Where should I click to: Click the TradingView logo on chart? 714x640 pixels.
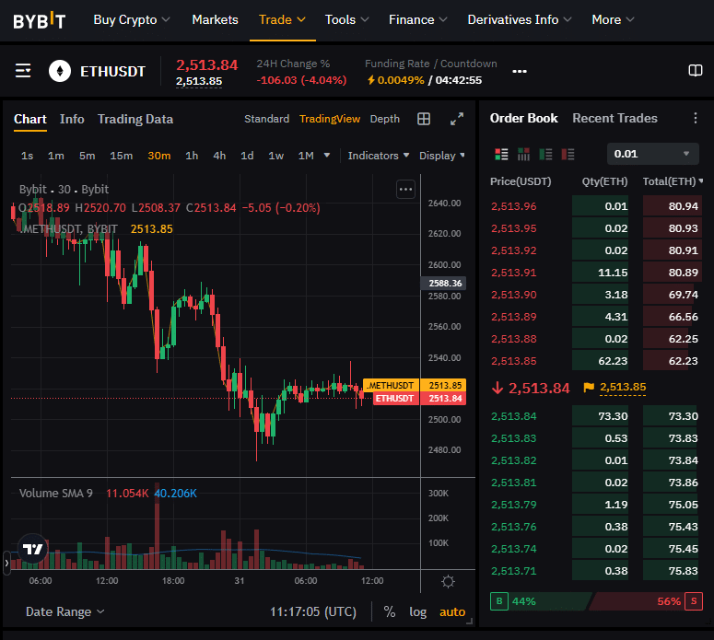[32, 549]
